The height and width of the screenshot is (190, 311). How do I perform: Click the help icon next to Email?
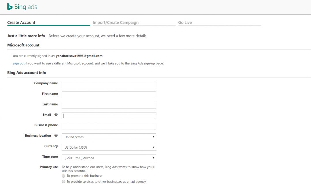pos(56,114)
